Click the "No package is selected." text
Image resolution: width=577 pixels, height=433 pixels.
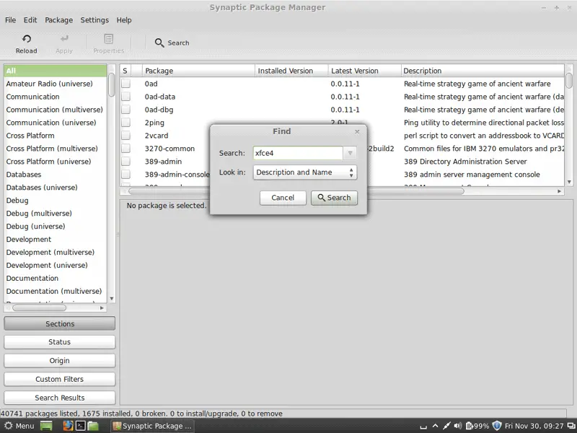[167, 206]
